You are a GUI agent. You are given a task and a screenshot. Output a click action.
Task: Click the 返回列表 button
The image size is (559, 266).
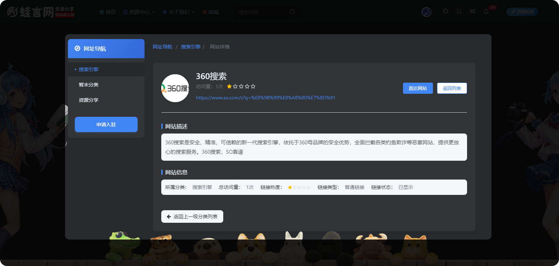pyautogui.click(x=452, y=88)
